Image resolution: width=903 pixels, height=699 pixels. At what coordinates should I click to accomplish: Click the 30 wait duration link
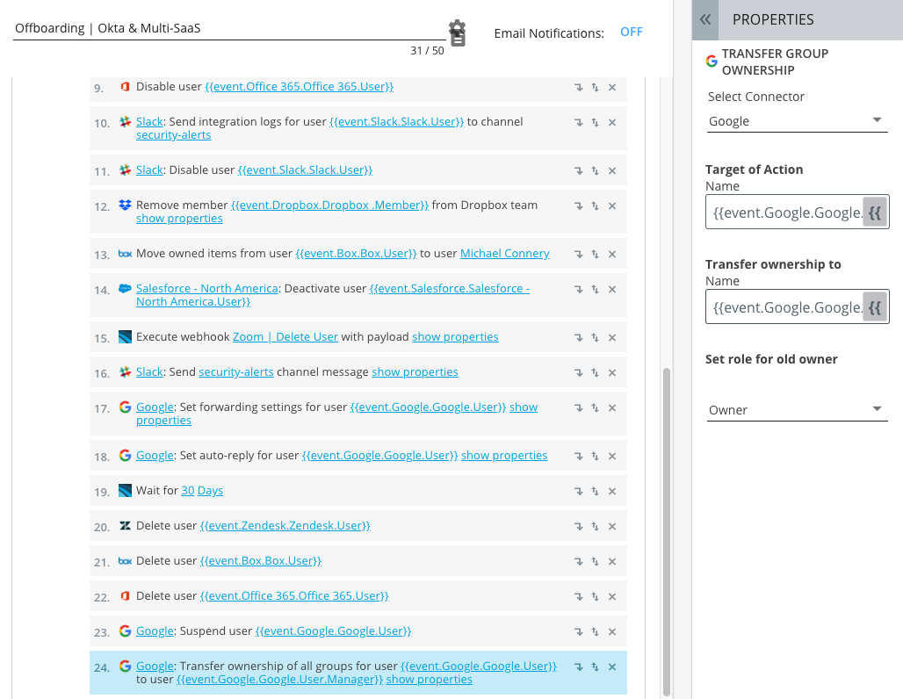188,491
